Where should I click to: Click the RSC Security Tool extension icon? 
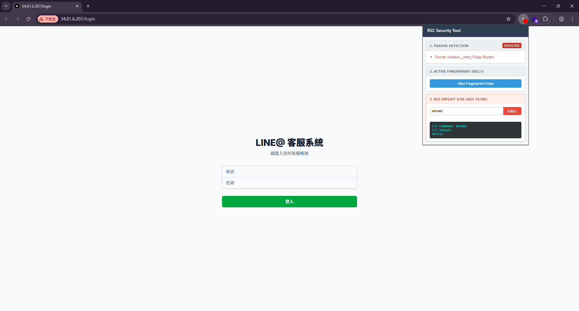click(x=524, y=19)
